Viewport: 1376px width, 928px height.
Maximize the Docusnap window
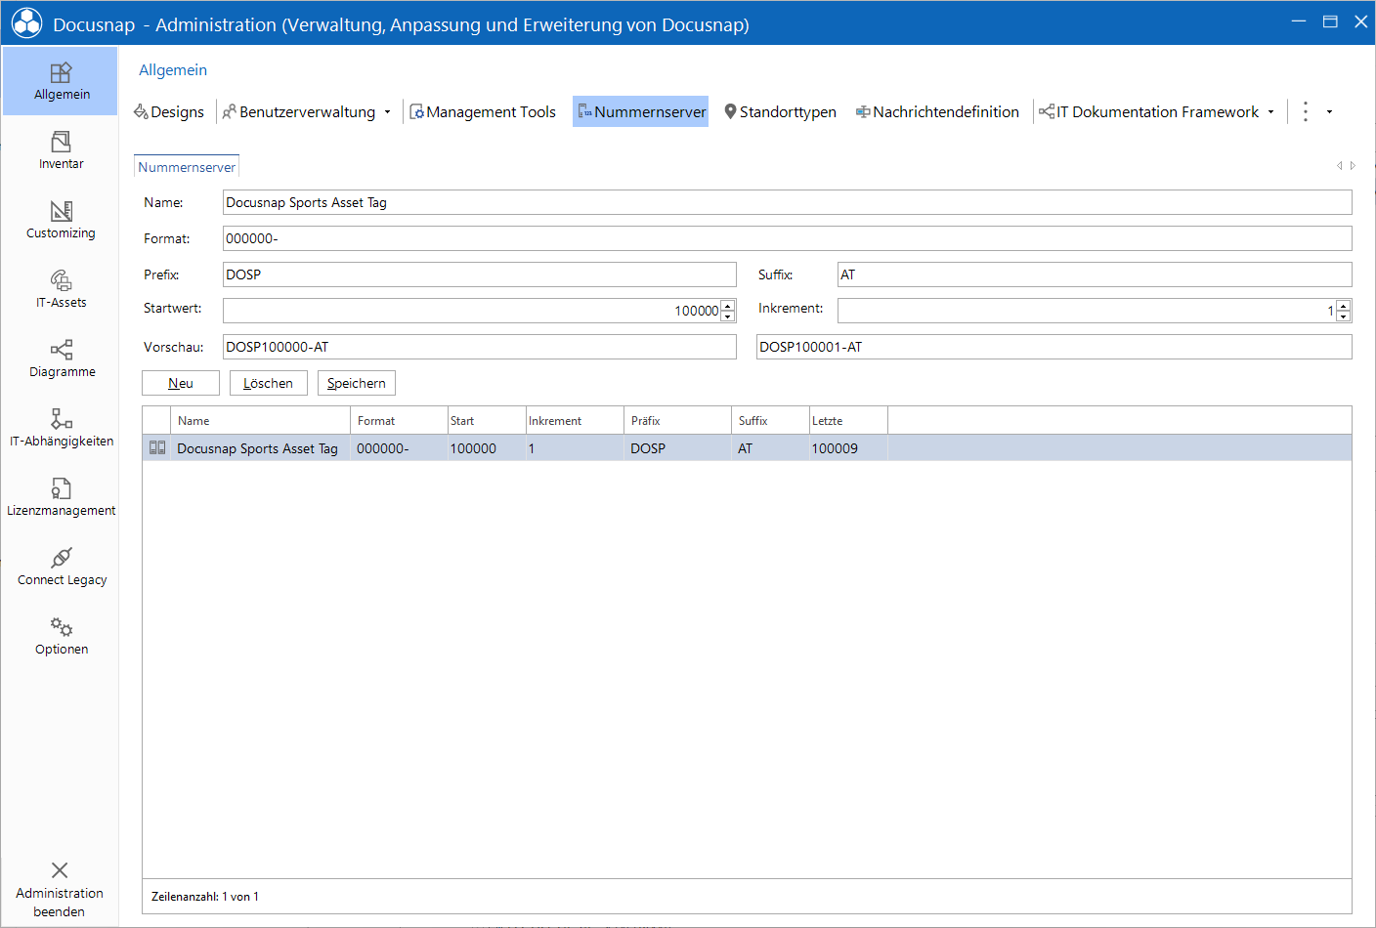point(1330,21)
